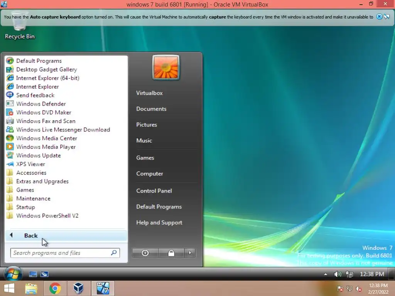Open Windows Update
Screen dimensions: 395x296
(38, 155)
